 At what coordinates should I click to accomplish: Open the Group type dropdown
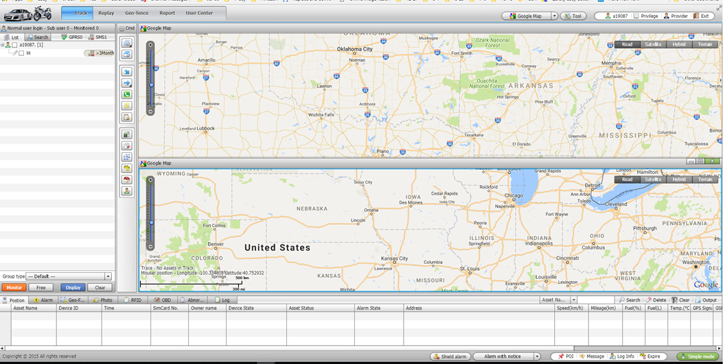69,276
